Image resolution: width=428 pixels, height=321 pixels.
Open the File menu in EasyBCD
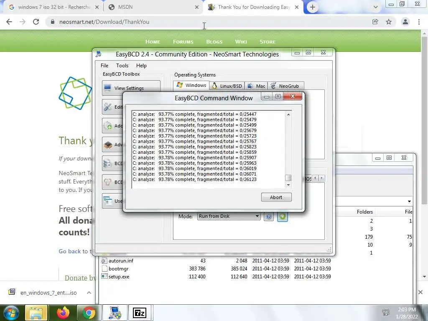pyautogui.click(x=104, y=66)
